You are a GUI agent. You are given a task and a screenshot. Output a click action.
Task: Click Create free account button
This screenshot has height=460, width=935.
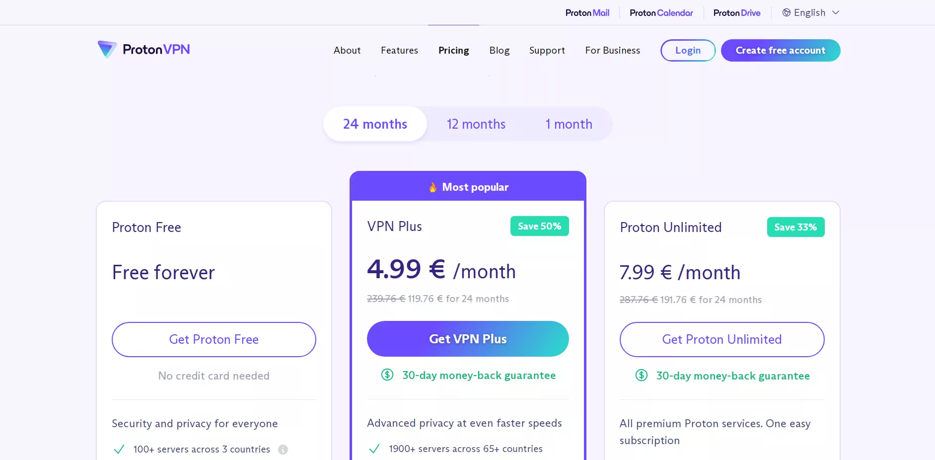pos(780,51)
